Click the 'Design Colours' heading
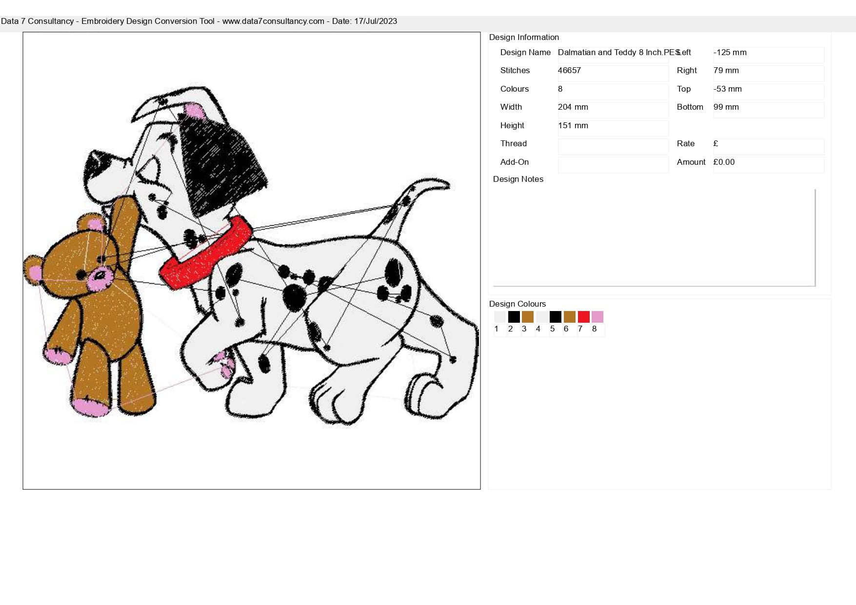The width and height of the screenshot is (856, 605). pos(518,304)
